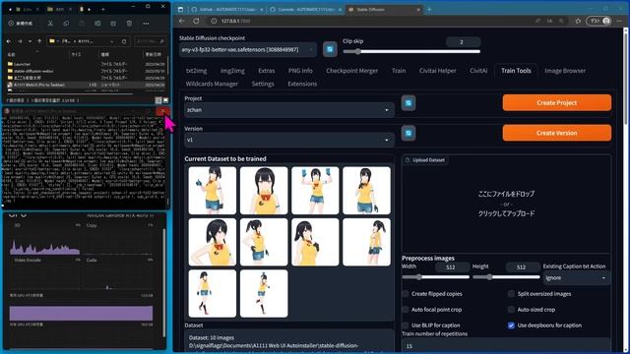Open the Image Browser tab
Screen dimensions: 630x354
(565, 71)
